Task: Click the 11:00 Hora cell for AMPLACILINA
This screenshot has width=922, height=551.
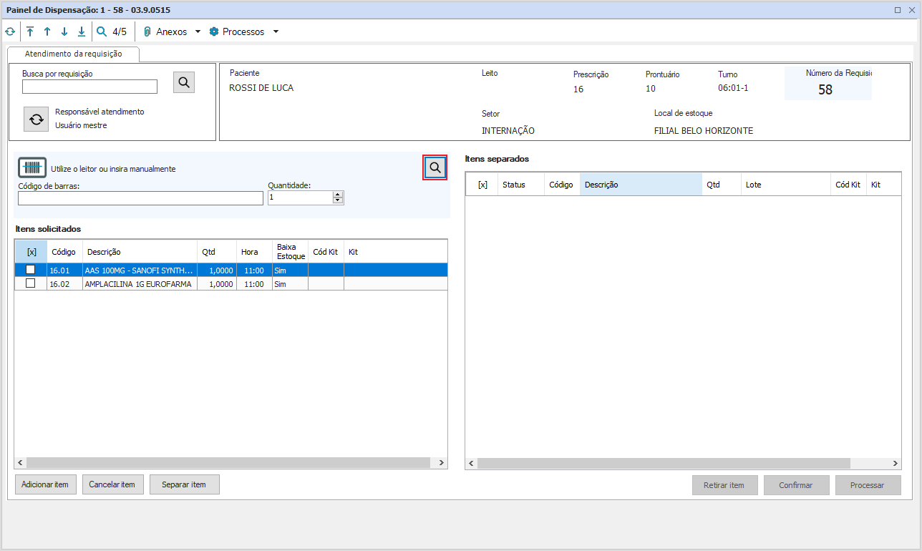Action: tap(254, 284)
